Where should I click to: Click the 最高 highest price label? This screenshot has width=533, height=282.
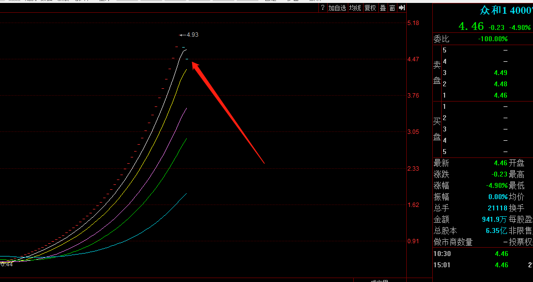click(517, 175)
